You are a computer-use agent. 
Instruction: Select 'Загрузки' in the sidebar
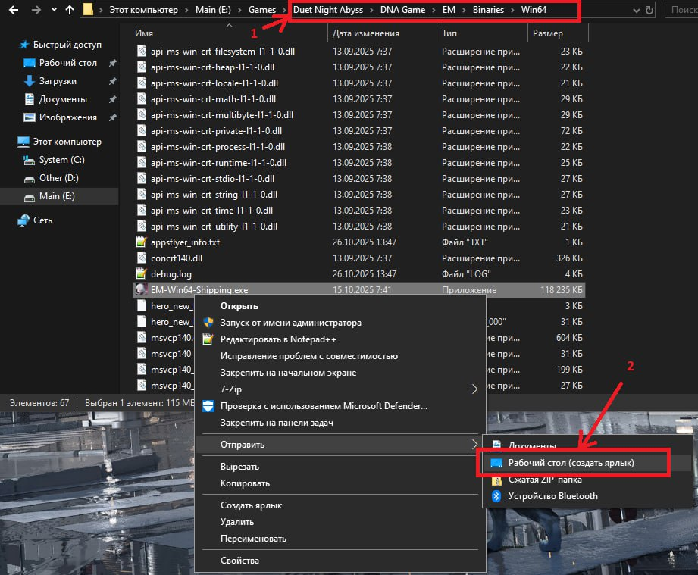tap(58, 82)
